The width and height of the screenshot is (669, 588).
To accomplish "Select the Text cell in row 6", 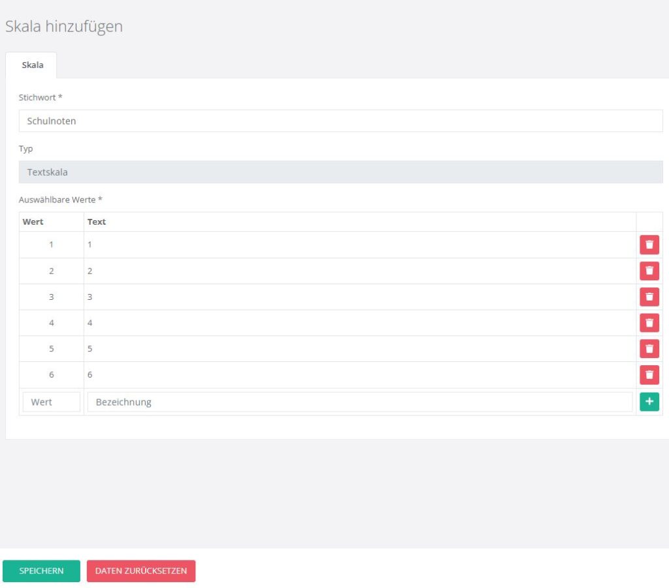I will (x=359, y=375).
